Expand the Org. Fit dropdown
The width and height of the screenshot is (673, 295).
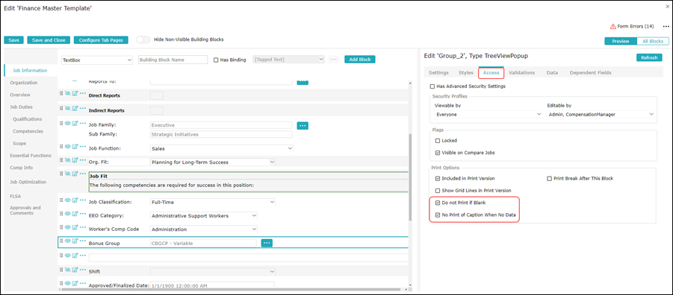[212, 162]
